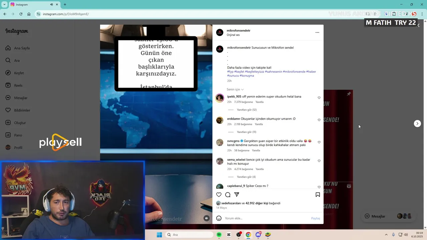This screenshot has height=240, width=427.
Task: Open svncgms's profile picture
Action: 220,142
